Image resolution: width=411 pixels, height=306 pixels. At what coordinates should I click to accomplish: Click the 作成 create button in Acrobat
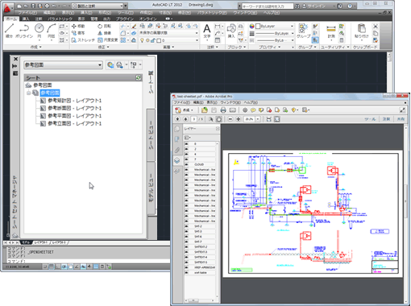[185, 110]
